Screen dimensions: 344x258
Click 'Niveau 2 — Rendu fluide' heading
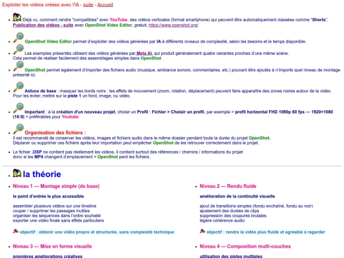click(228, 186)
